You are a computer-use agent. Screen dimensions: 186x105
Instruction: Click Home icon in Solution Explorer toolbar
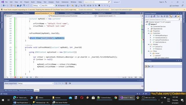click(x=151, y=16)
